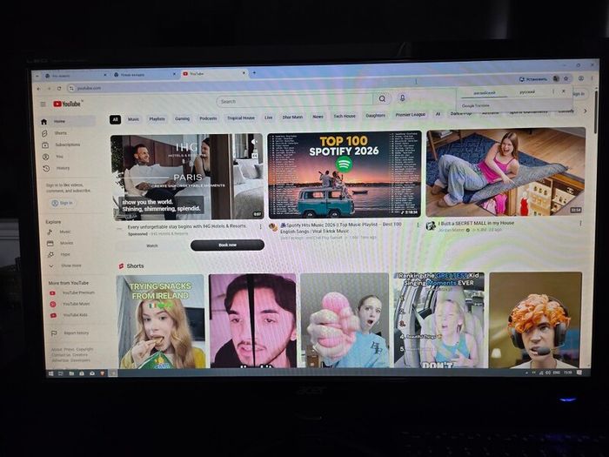Open the Trying Snacks From Ireland short
The width and height of the screenshot is (609, 457).
tap(161, 321)
